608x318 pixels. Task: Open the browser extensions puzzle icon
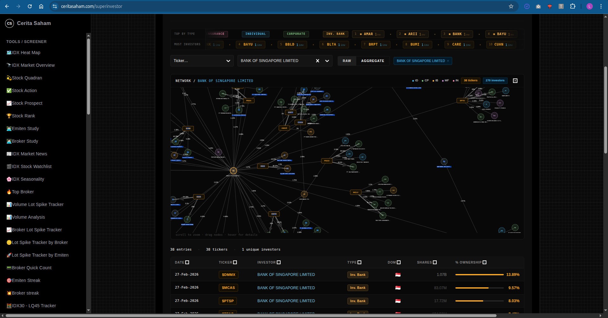click(573, 6)
